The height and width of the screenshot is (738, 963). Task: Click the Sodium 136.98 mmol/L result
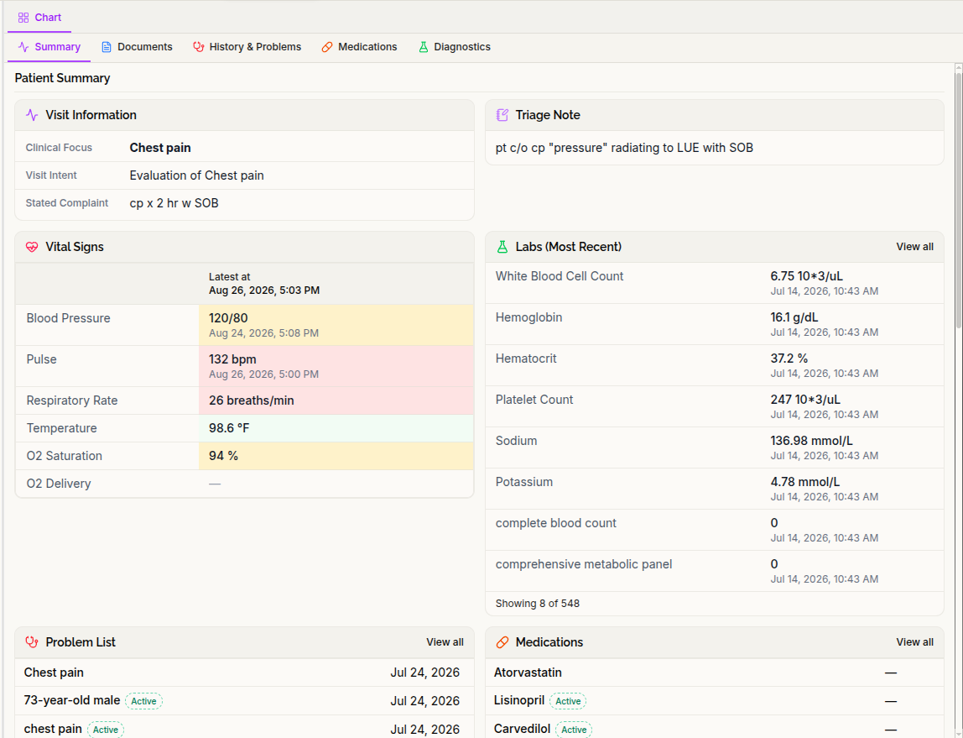811,441
